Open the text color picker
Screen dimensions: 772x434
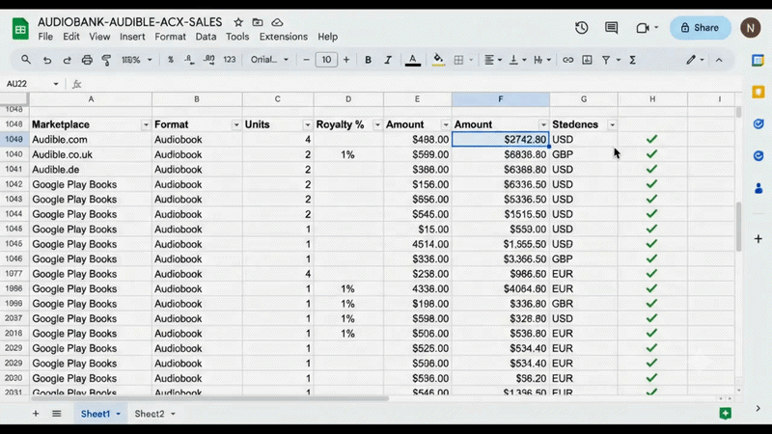tap(413, 60)
